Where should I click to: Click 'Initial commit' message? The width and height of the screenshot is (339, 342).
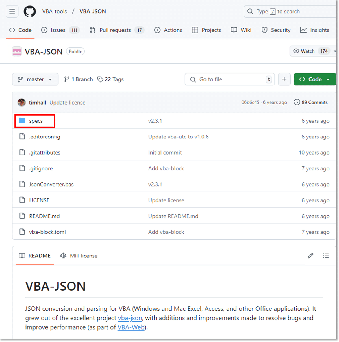click(165, 153)
